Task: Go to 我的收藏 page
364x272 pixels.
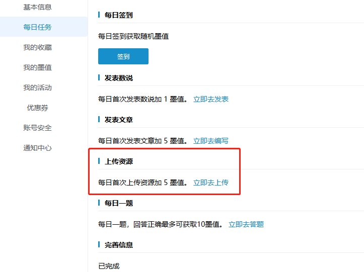Action: (x=37, y=47)
